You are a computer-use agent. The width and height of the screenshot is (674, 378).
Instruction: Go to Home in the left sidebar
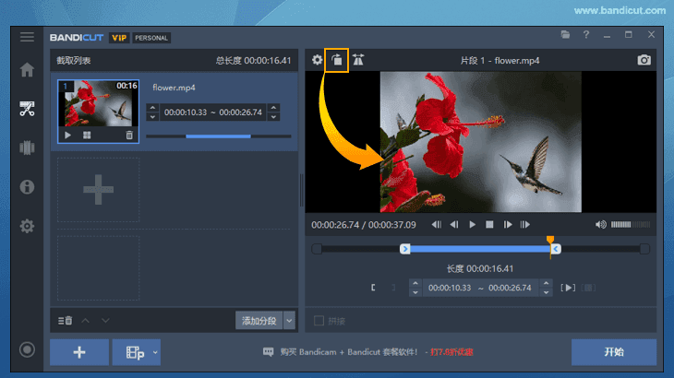tap(27, 70)
